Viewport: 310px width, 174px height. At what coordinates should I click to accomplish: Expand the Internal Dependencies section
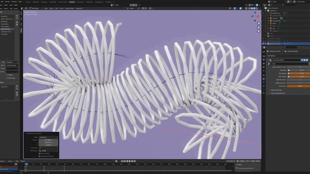[x=278, y=93]
